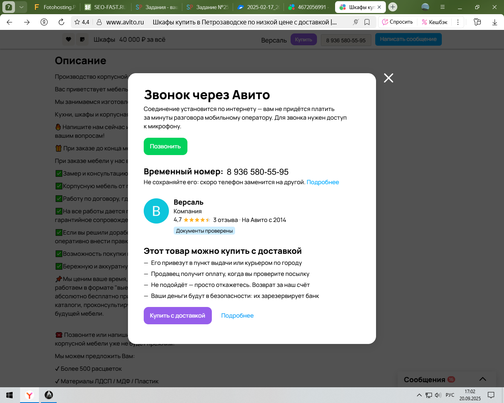Image resolution: width=504 pixels, height=403 pixels.
Task: Click the purple Купить с доставкой button
Action: point(178,316)
